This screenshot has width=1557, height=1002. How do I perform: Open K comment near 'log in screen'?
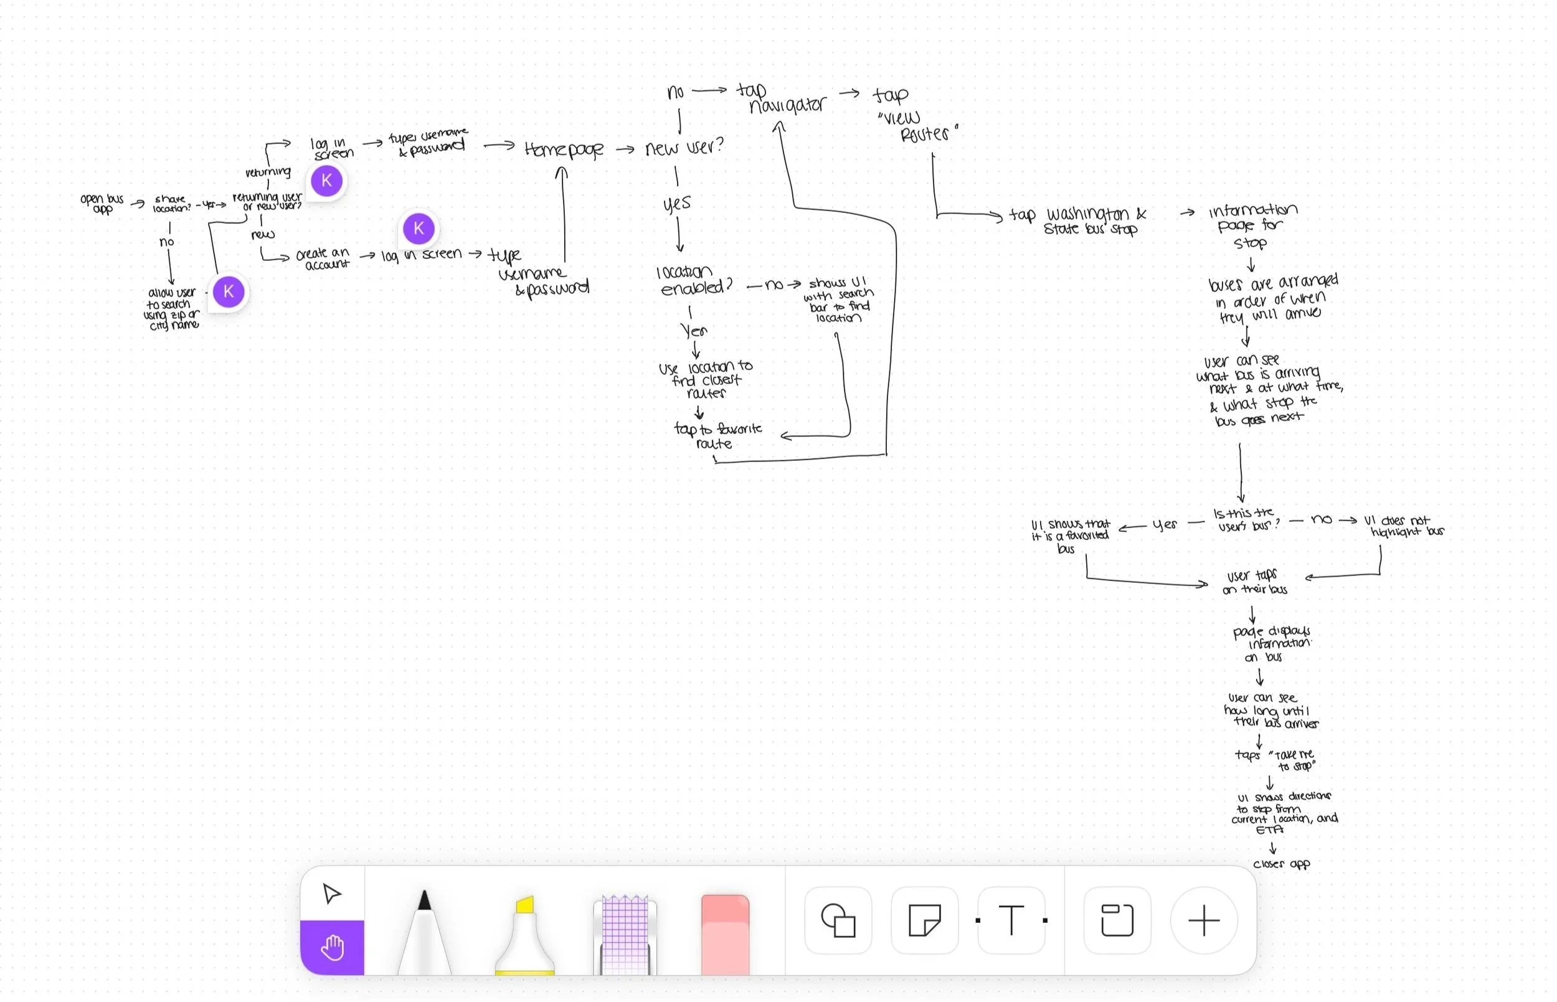pos(326,181)
